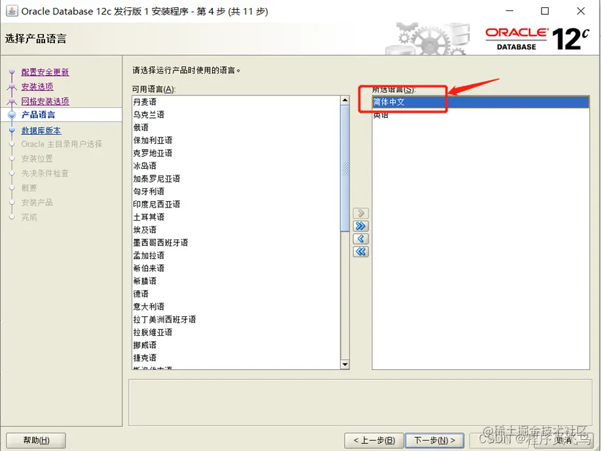
Task: Click the Java installer icon in title bar
Action: pyautogui.click(x=12, y=10)
